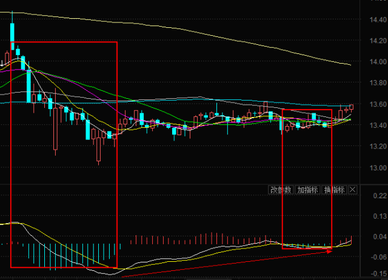
Task: Select the 14.00 price axis label
Action: point(378,62)
